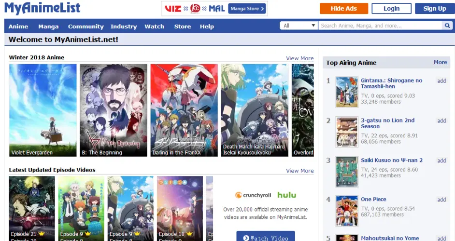Click the One Piece cover thumbnail

pos(347,211)
